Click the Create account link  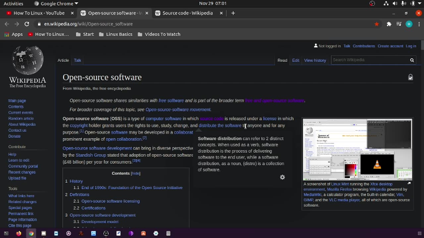pyautogui.click(x=390, y=46)
